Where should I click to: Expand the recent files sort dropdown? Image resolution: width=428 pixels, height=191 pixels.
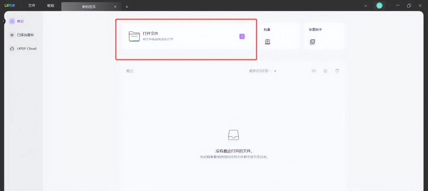pos(262,71)
